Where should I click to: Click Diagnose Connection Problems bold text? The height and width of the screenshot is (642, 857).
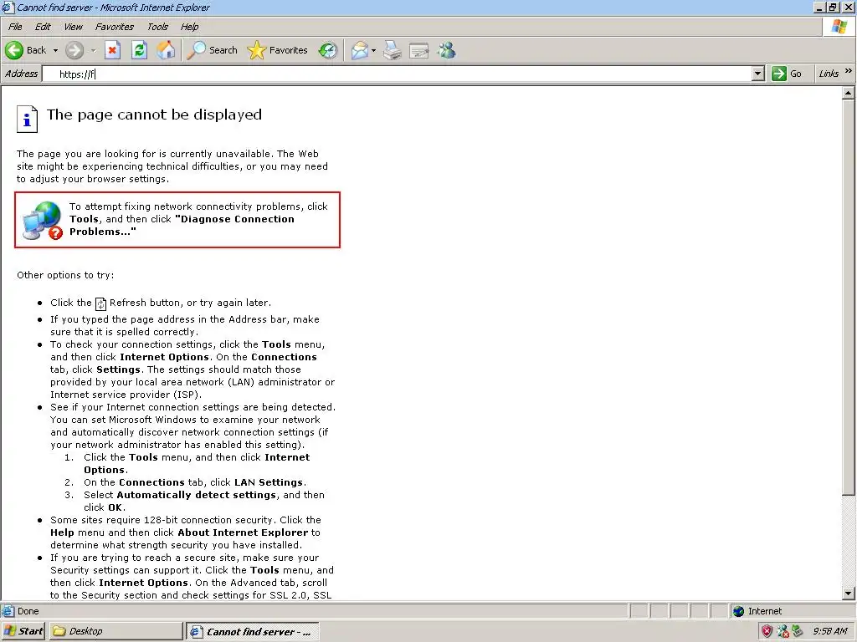(182, 226)
